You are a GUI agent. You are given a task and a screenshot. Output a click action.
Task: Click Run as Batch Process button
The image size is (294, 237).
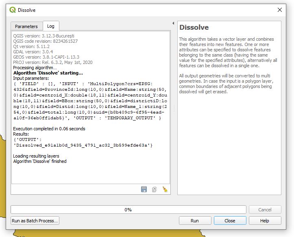point(35,221)
